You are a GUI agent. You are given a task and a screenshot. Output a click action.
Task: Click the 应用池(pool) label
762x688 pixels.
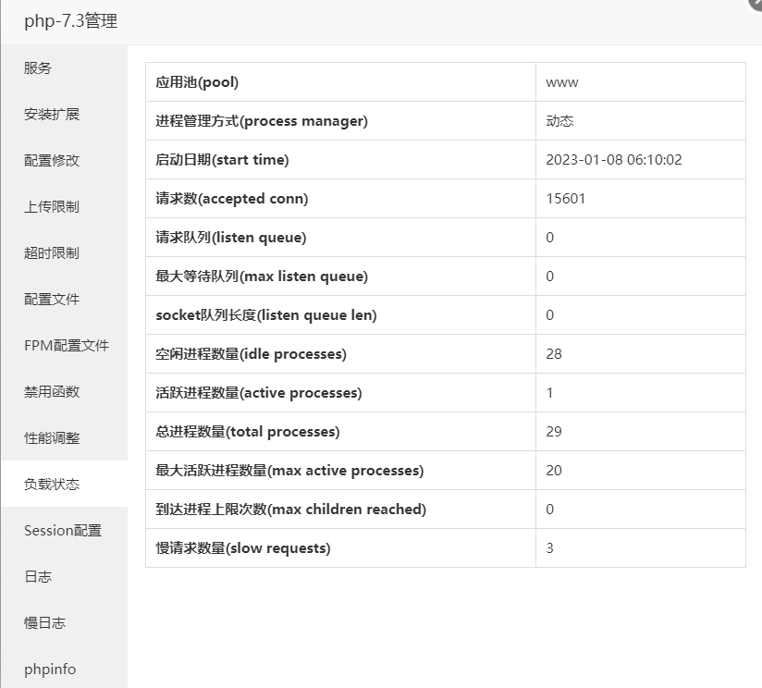pos(197,82)
